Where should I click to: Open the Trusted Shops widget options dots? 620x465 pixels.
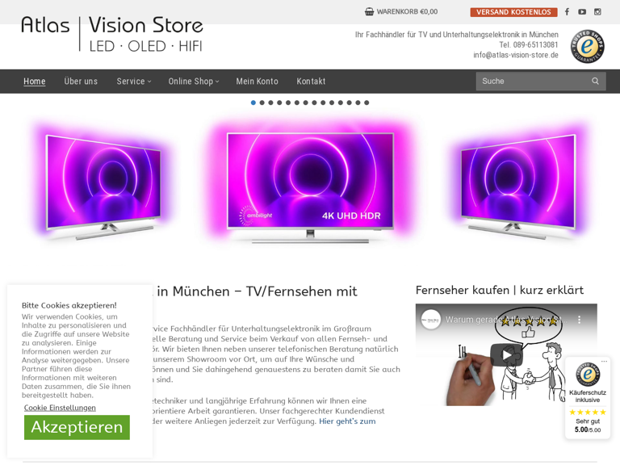click(604, 362)
